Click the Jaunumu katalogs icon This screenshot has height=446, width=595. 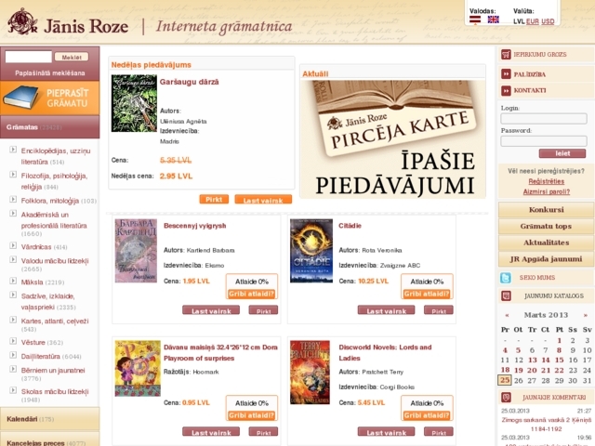506,295
